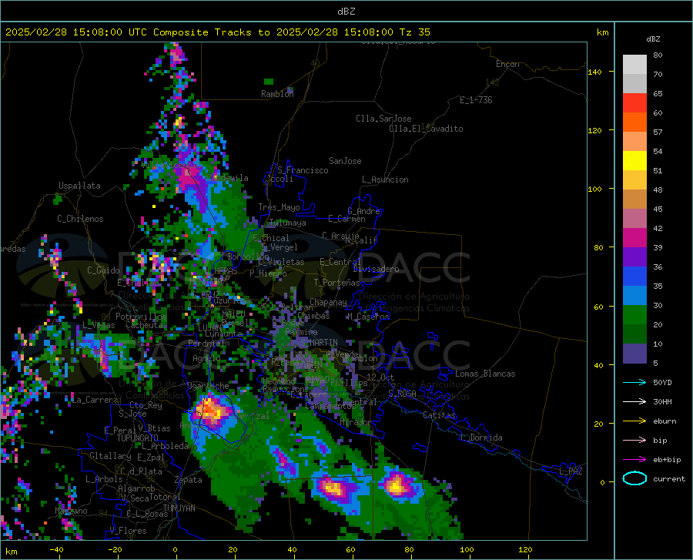Click the E_1-736 map label
This screenshot has width=693, height=560.
(476, 100)
